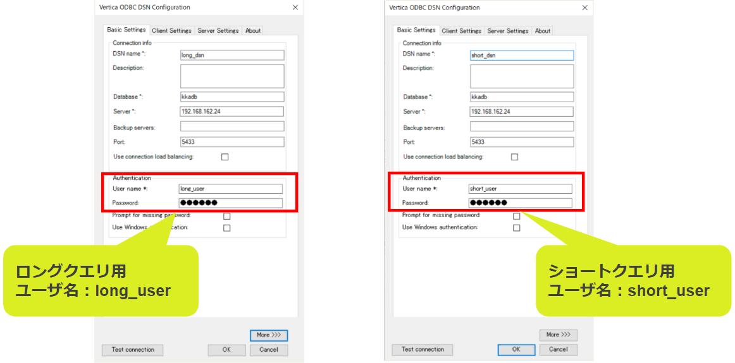735x363 pixels.
Task: Open Client Settings tab in long_dsn dialog
Action: click(x=171, y=31)
